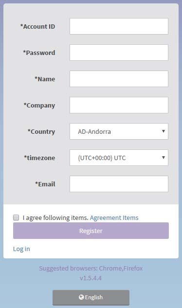Open the Agreement Items link
The image size is (182, 308).
[x=114, y=217]
